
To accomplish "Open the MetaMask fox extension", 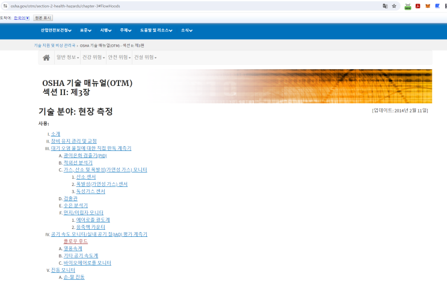I will (428, 6).
